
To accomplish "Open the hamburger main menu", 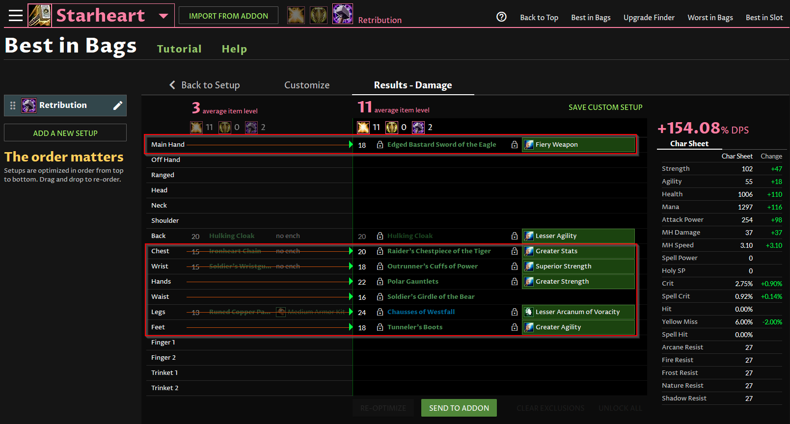I will point(16,16).
